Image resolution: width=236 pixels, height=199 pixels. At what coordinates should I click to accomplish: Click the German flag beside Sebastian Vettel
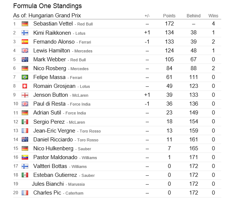pyautogui.click(x=25, y=24)
